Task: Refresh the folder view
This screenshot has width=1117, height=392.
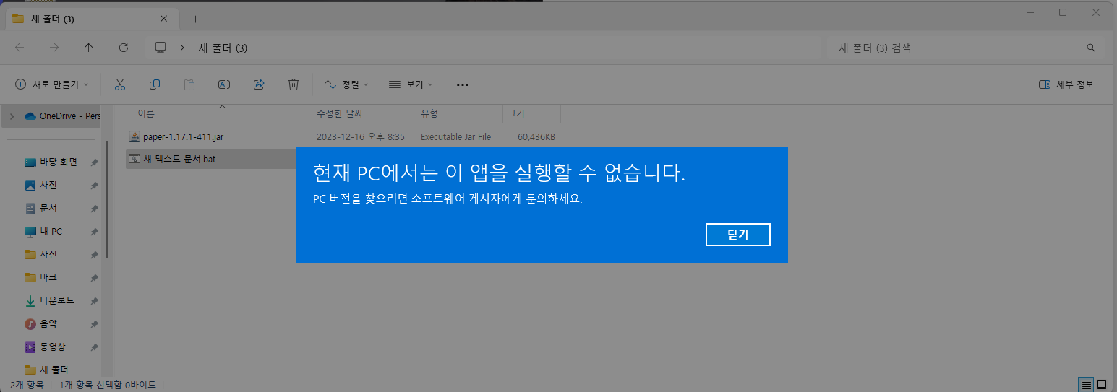Action: coord(124,48)
